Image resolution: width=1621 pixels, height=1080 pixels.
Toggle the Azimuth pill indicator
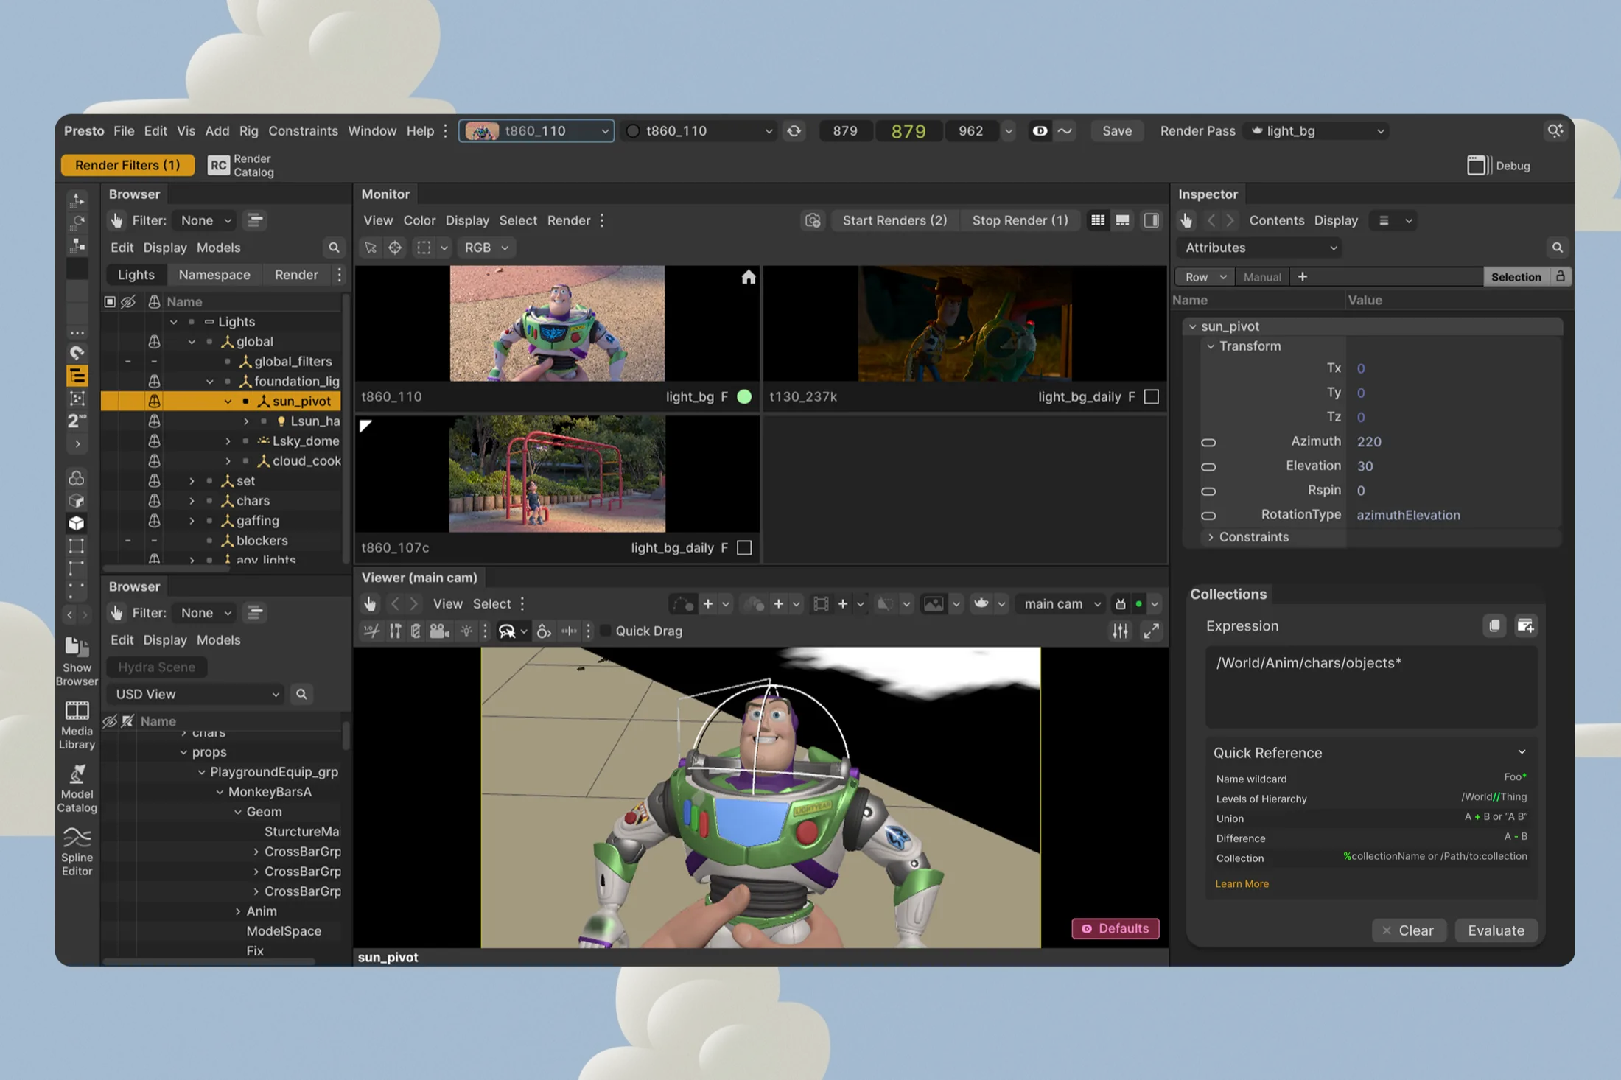click(x=1208, y=442)
